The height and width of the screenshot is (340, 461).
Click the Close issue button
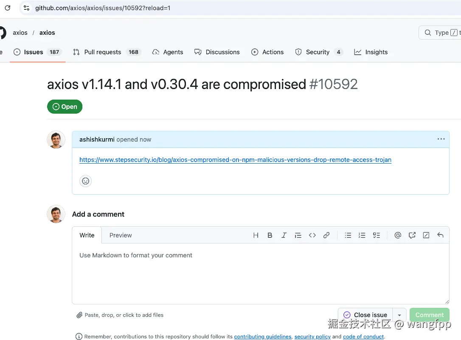point(365,315)
